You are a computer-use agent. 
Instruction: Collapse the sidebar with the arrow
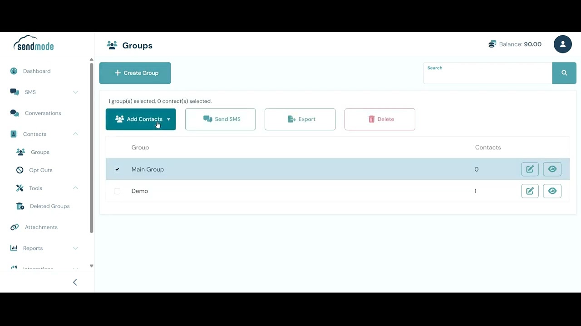(75, 283)
